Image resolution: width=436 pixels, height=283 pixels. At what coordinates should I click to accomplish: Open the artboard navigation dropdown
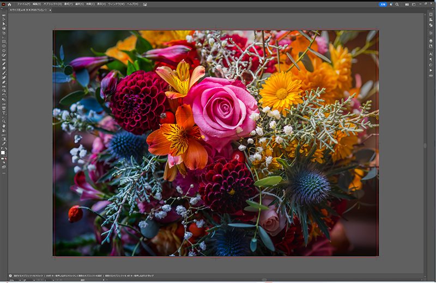click(x=53, y=280)
